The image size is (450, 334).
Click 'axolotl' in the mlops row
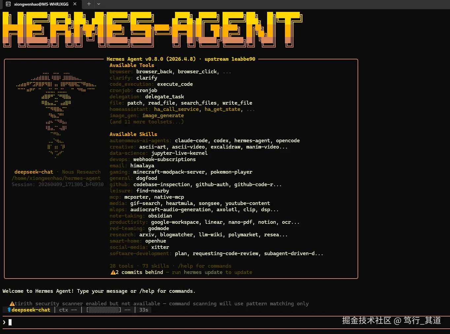click(x=227, y=210)
